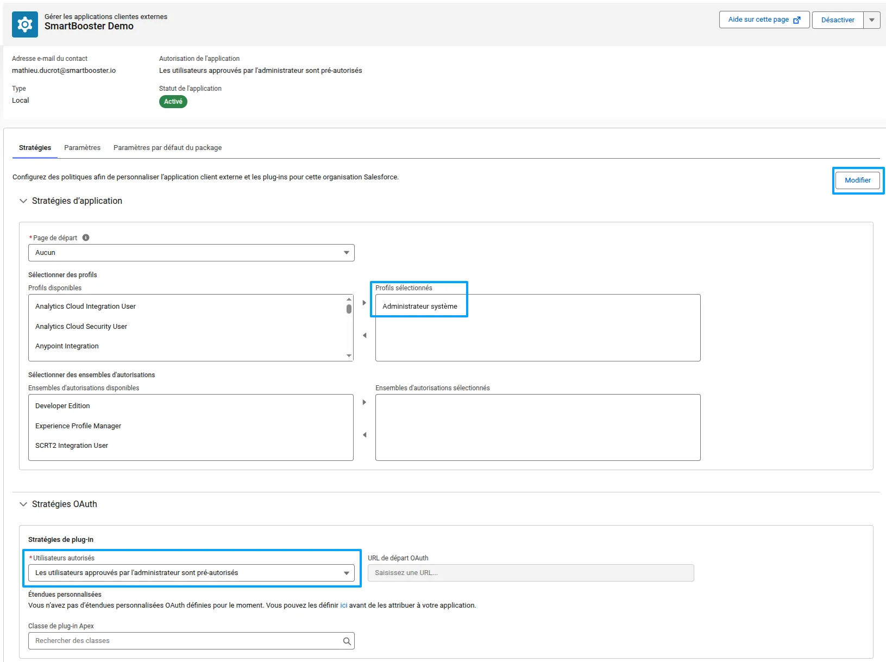Click the available profiles list scrollbar thumb

(349, 309)
